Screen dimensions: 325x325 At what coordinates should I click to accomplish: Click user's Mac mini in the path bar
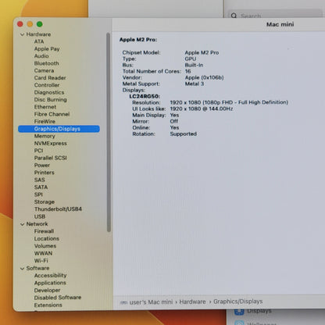[151, 302]
